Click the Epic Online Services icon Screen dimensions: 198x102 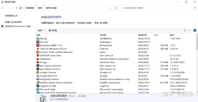(38, 69)
